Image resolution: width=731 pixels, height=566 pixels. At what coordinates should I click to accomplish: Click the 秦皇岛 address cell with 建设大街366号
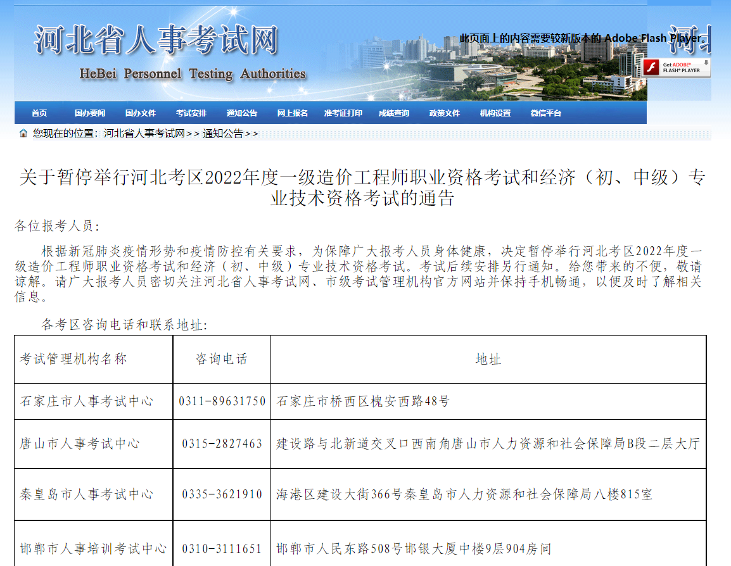click(464, 494)
